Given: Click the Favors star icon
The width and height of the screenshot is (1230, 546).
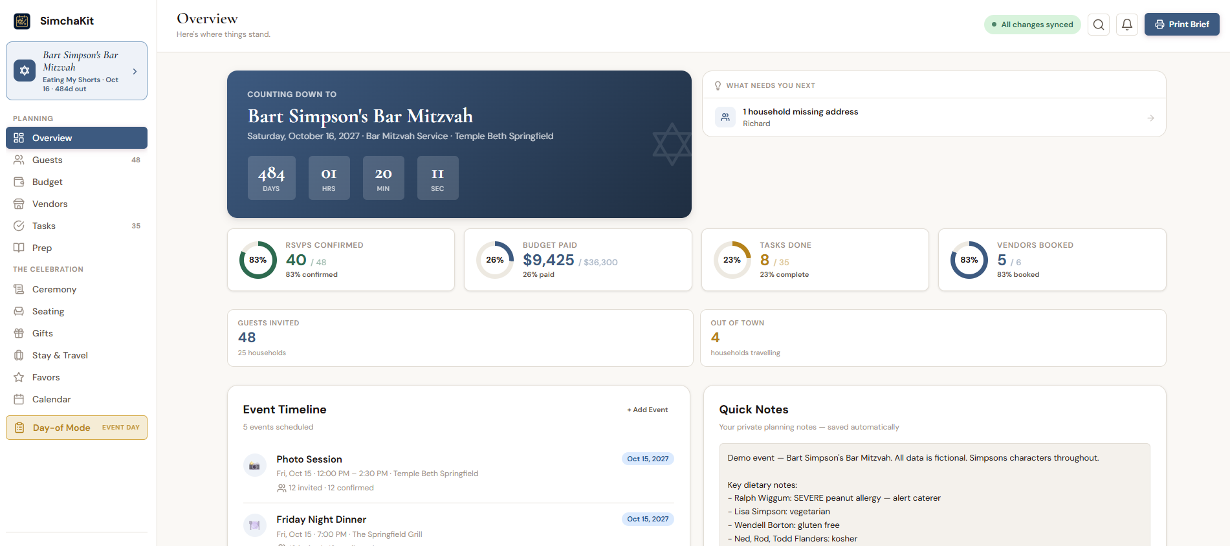Looking at the screenshot, I should click(x=19, y=377).
